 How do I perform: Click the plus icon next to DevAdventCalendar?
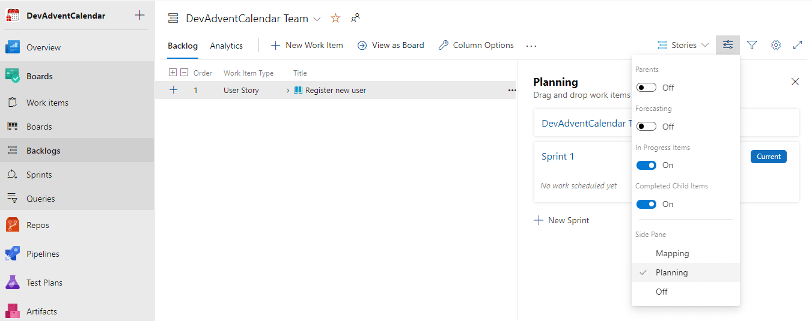[x=139, y=16]
